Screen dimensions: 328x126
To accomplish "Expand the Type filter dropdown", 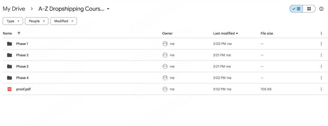I will [x=13, y=21].
